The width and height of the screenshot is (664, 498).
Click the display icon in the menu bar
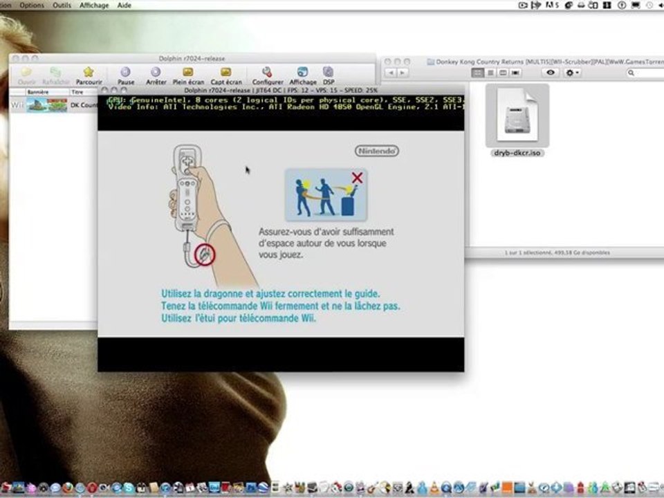(x=636, y=5)
